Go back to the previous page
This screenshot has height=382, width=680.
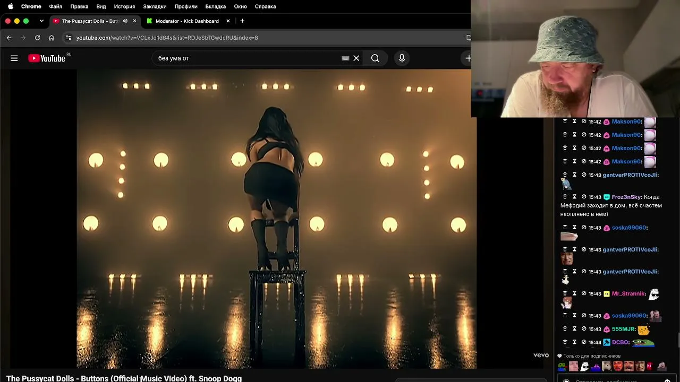[9, 38]
